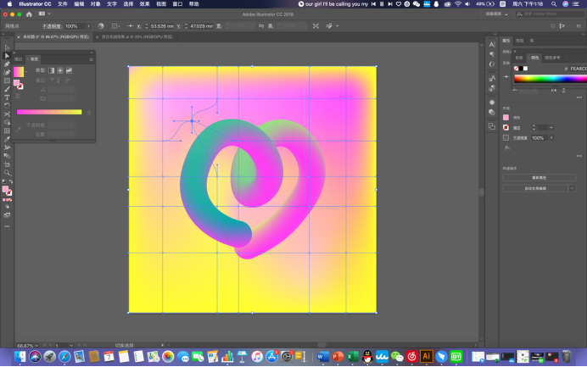The image size is (587, 367).
Task: Open gradient panel options menu
Action: pyautogui.click(x=91, y=59)
